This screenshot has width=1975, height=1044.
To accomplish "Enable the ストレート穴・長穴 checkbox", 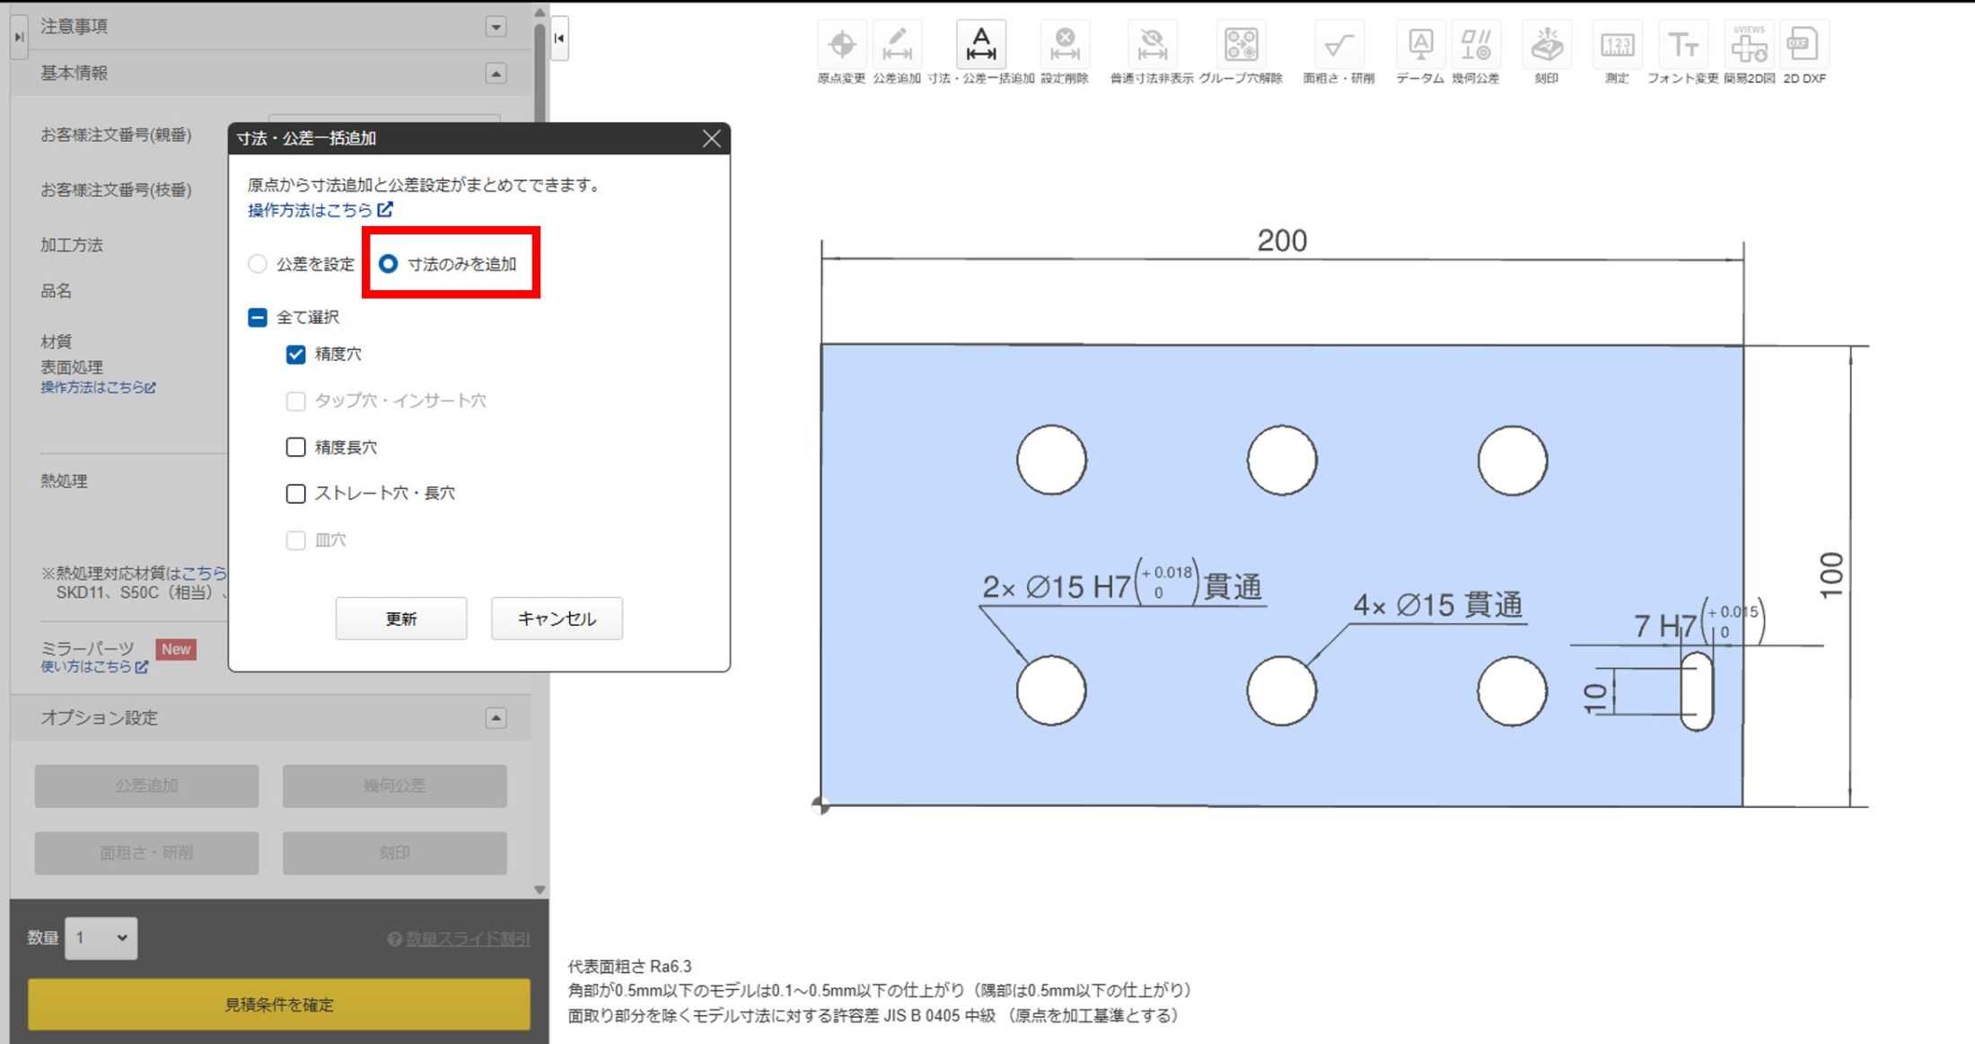I will point(295,493).
